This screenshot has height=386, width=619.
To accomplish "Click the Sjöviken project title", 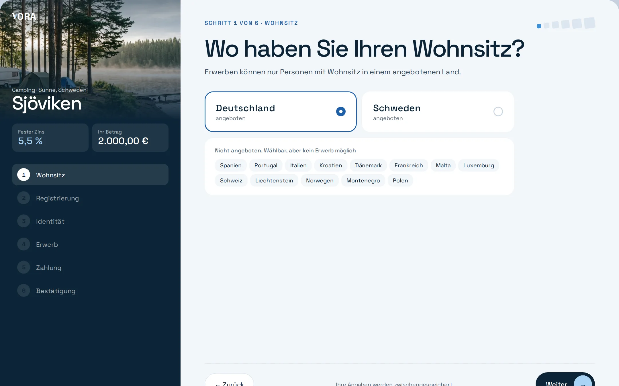I will click(47, 103).
